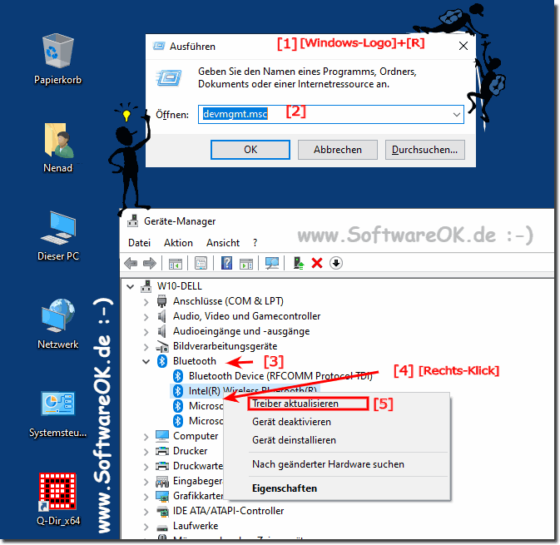Open the Ansicht menu
560x545 pixels.
click(x=223, y=243)
